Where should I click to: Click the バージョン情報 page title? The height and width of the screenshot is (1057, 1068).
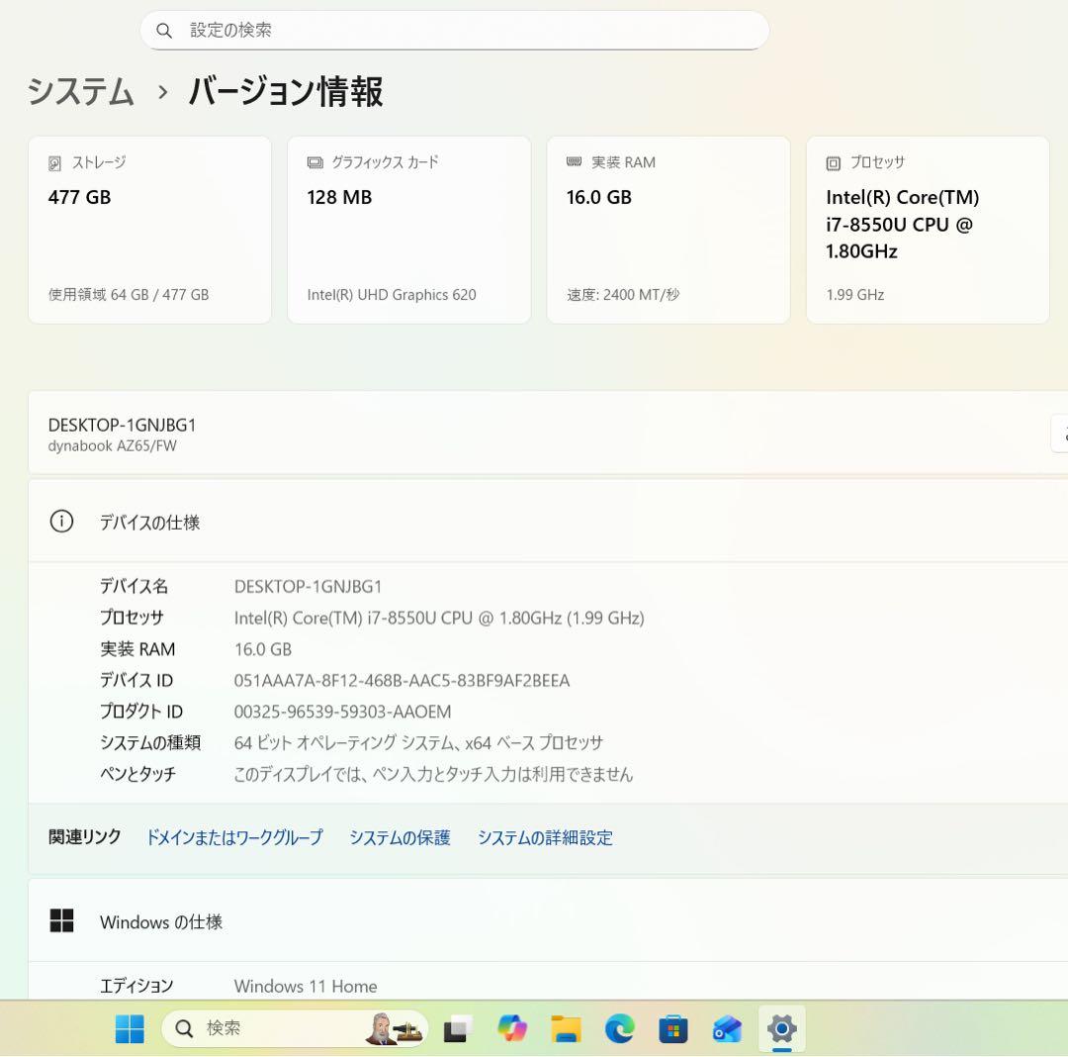[286, 92]
